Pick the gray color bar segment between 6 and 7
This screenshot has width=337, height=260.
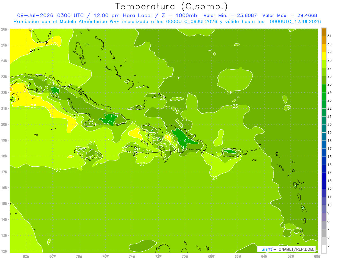coord(324,233)
